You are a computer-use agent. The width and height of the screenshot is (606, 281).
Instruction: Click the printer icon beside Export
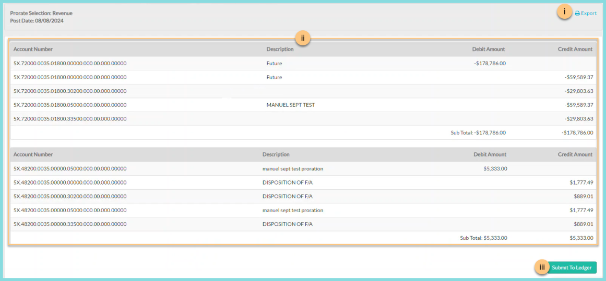[x=577, y=14]
